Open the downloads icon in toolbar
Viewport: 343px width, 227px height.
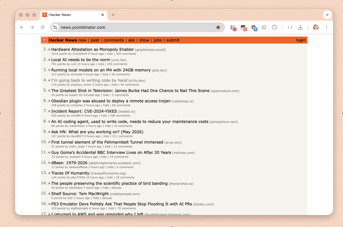pos(300,27)
